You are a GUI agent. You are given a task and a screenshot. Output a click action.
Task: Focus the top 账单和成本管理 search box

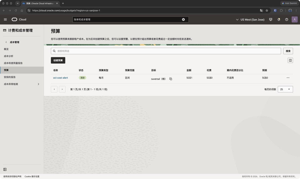(130, 19)
